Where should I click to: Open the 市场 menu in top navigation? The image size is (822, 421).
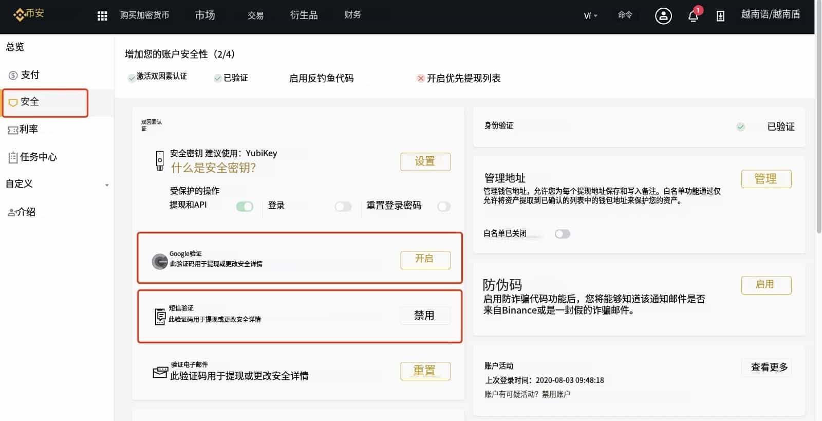[x=205, y=15]
